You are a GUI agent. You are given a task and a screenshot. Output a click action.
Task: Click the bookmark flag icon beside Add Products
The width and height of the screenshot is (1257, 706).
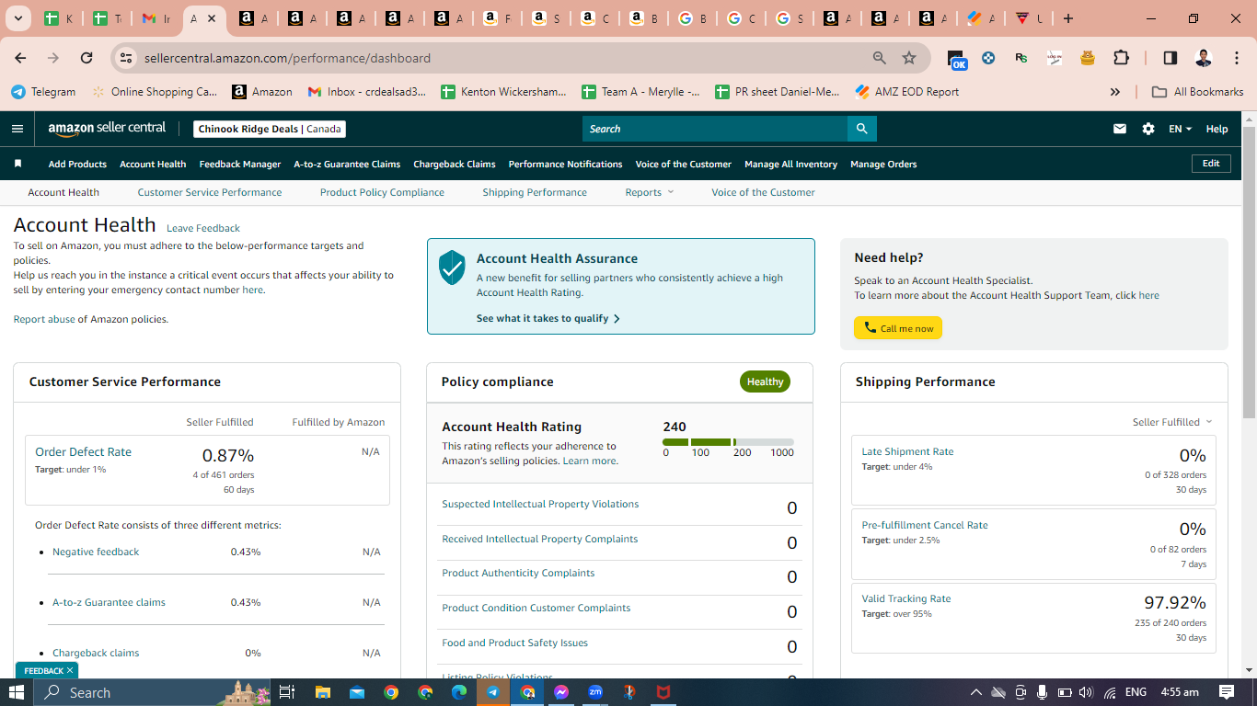17,164
